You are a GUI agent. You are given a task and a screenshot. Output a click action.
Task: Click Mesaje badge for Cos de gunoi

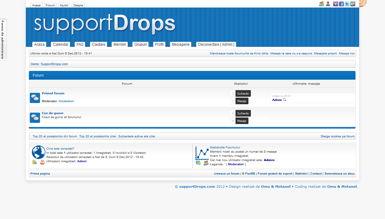pos(242,121)
